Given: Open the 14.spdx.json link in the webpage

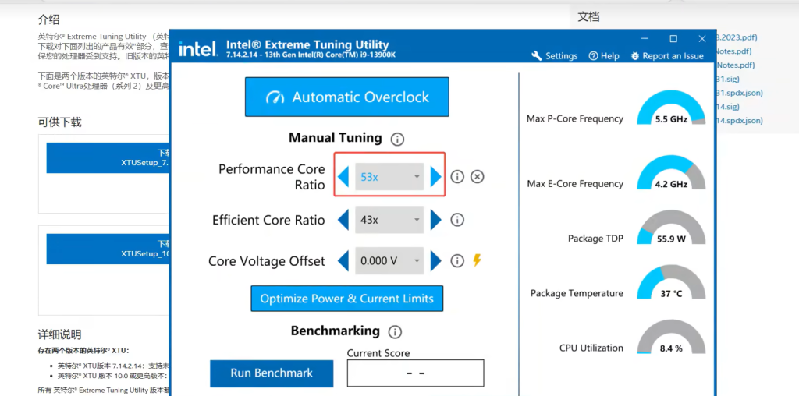Looking at the screenshot, I should (x=739, y=121).
